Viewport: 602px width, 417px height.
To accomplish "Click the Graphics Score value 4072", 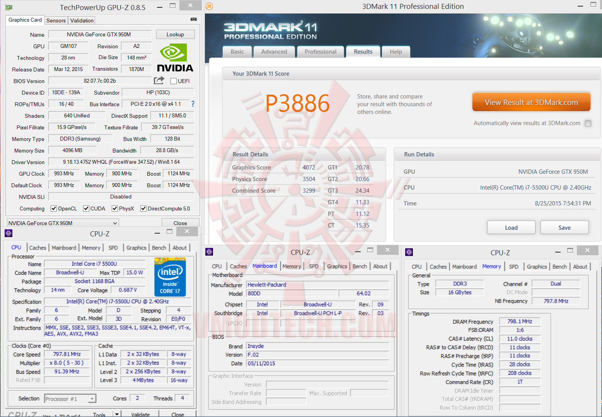I will pos(309,168).
